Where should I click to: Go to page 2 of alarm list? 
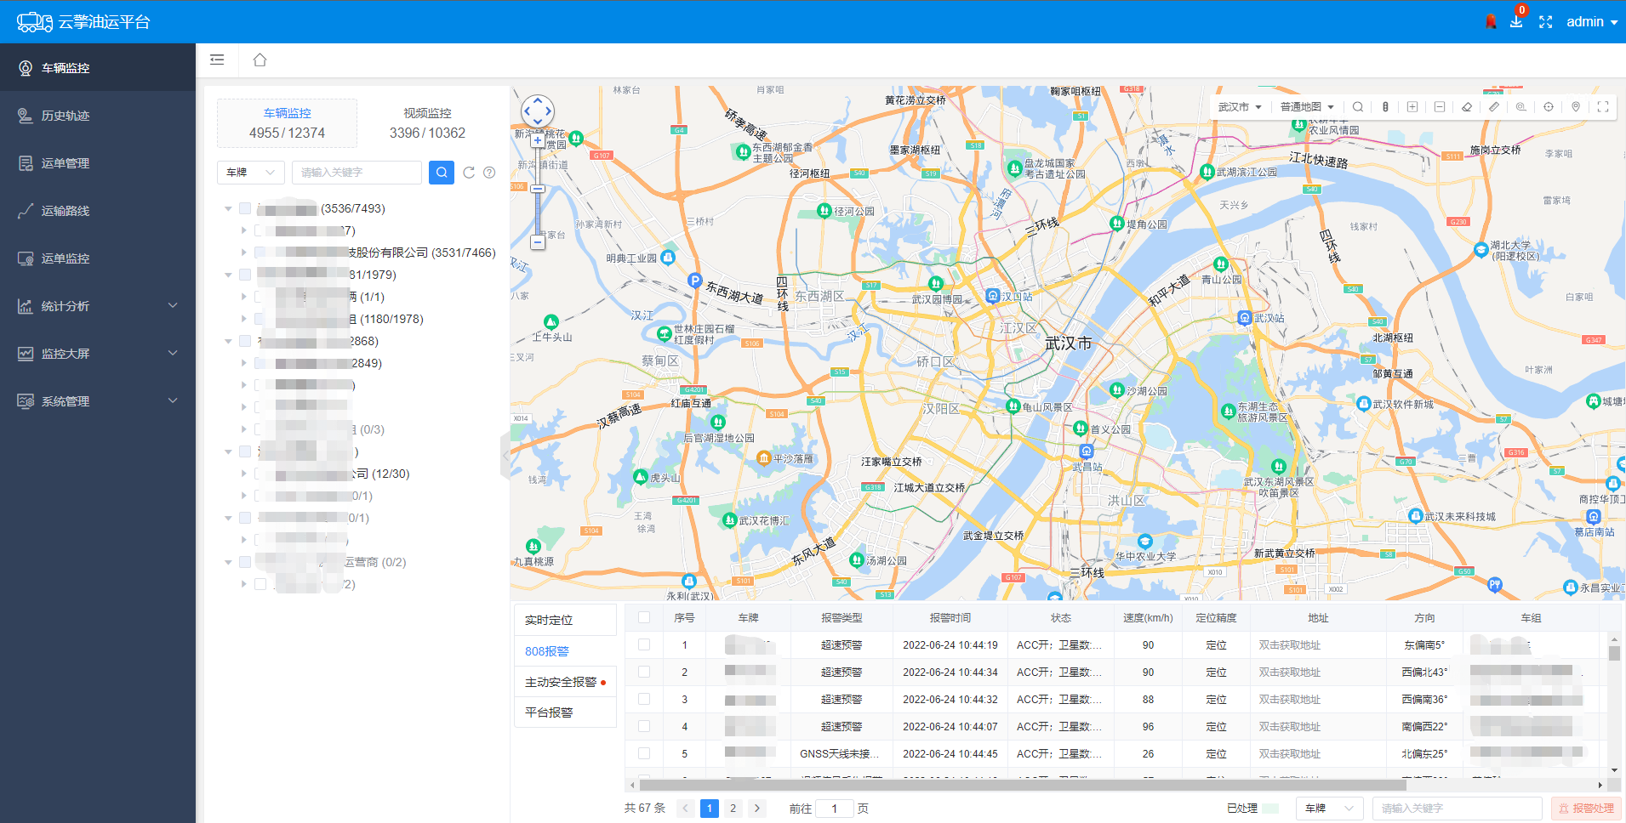[733, 809]
